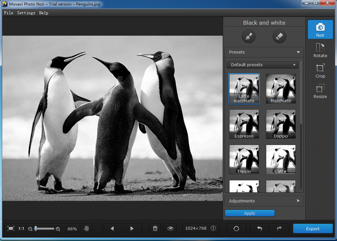Select the brush tool icon
Screen dimensions: 337x241
[248, 36]
